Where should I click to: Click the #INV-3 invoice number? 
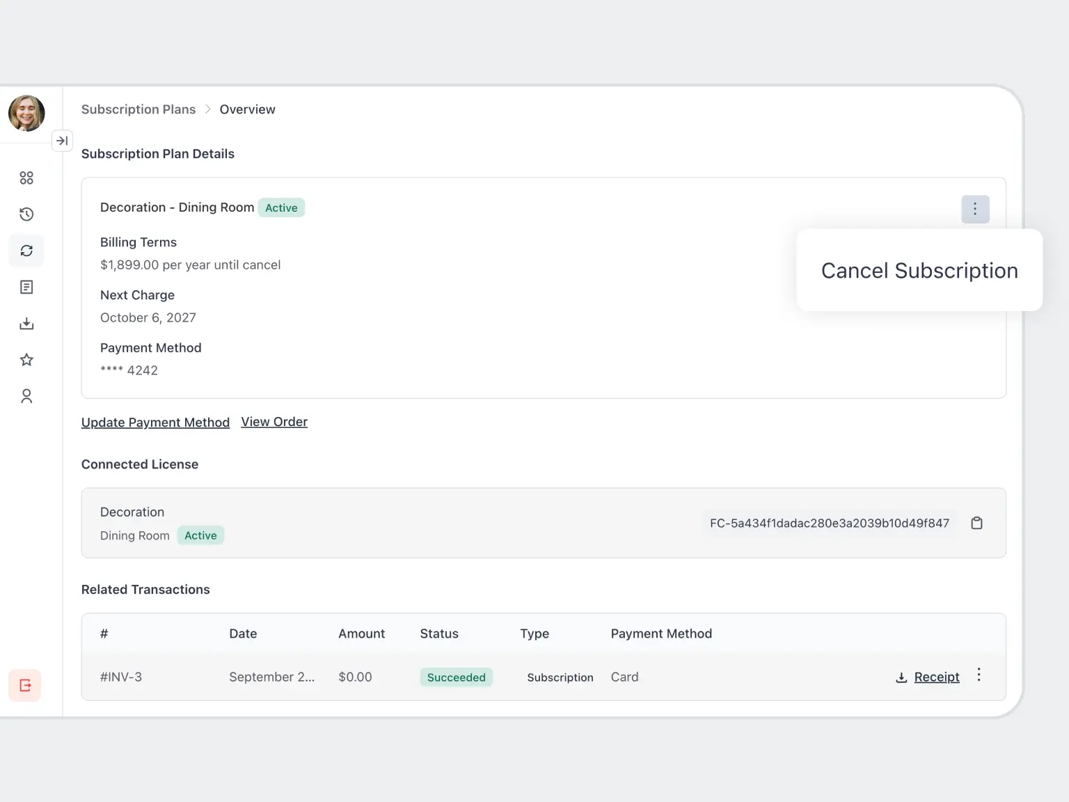[121, 677]
